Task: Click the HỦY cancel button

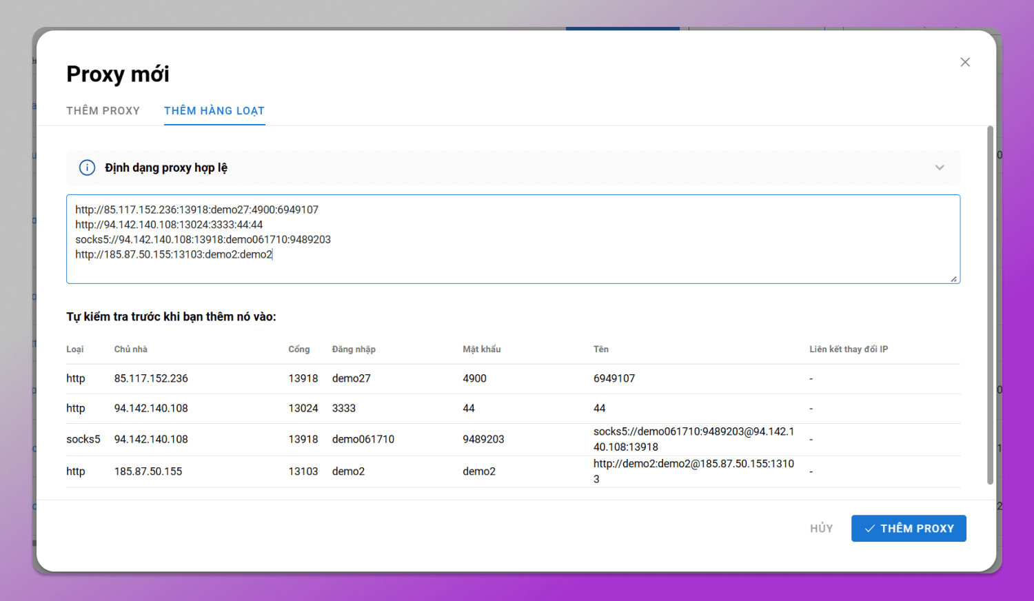Action: [x=821, y=528]
